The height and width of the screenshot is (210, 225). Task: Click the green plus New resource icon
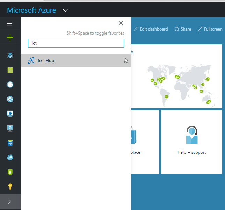(x=10, y=38)
